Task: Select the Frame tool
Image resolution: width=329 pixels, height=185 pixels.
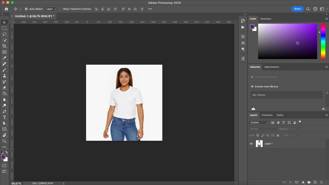Action: [x=4, y=52]
